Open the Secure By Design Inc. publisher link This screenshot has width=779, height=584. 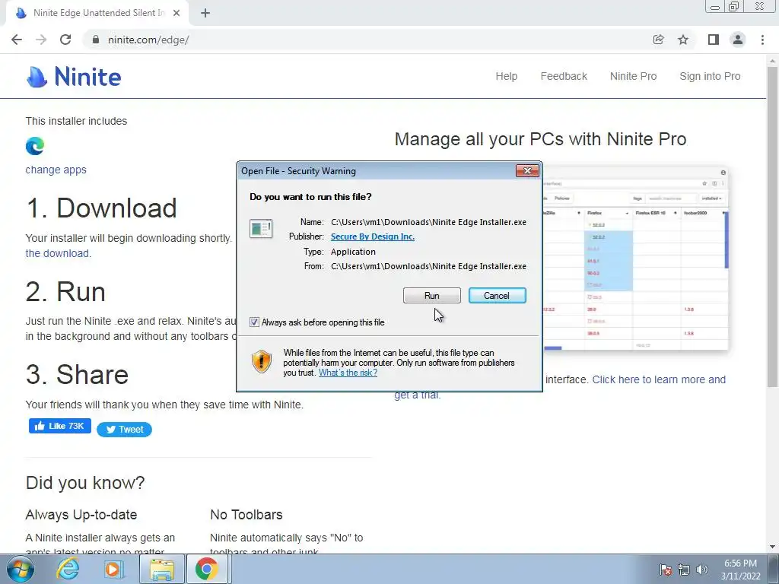[x=373, y=236]
